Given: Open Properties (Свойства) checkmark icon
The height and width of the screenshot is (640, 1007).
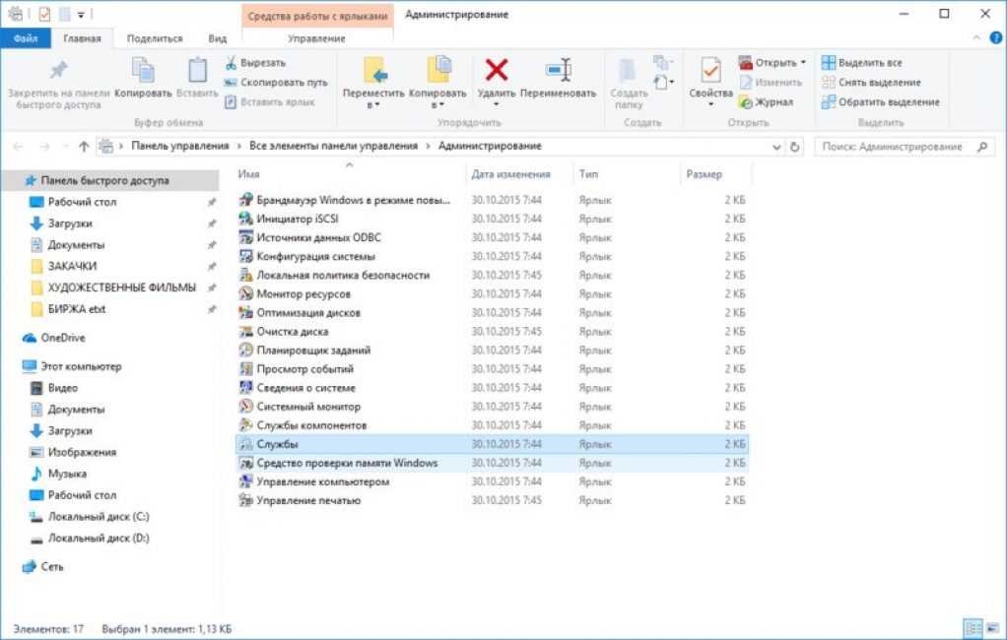Looking at the screenshot, I should tap(710, 71).
